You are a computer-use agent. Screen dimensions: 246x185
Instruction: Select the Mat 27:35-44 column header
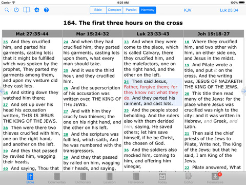(x=32, y=34)
